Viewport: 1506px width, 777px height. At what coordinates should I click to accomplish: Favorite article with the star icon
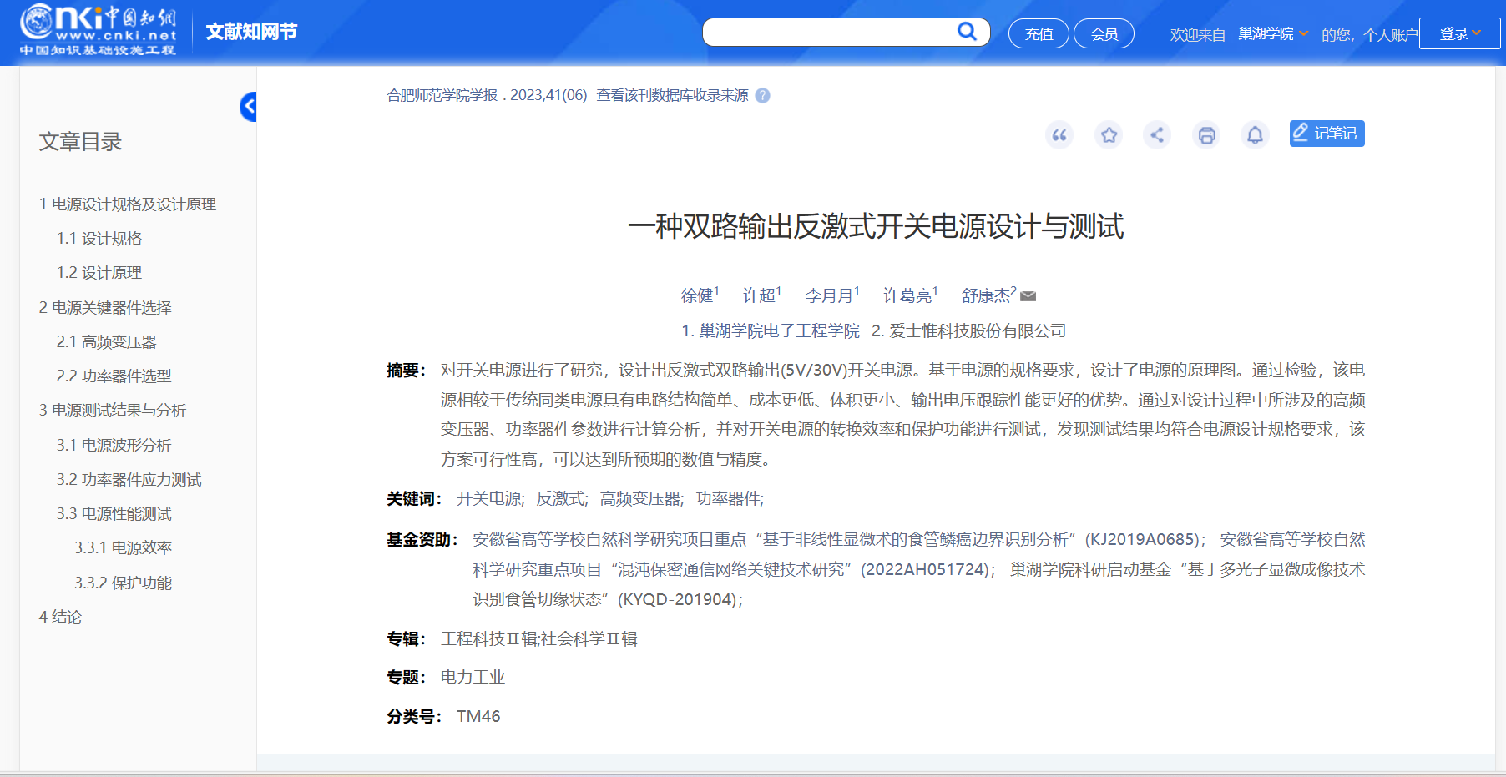(1109, 135)
